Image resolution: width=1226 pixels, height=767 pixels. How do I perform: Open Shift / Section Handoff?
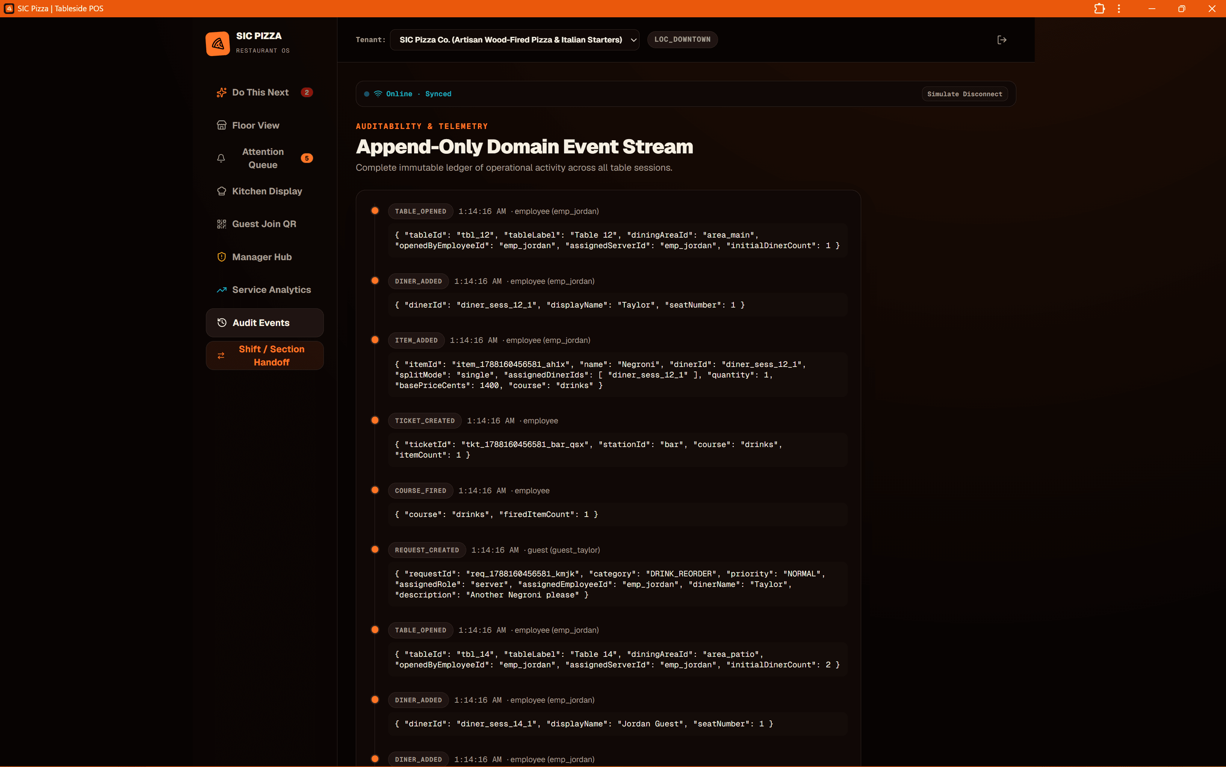coord(265,356)
